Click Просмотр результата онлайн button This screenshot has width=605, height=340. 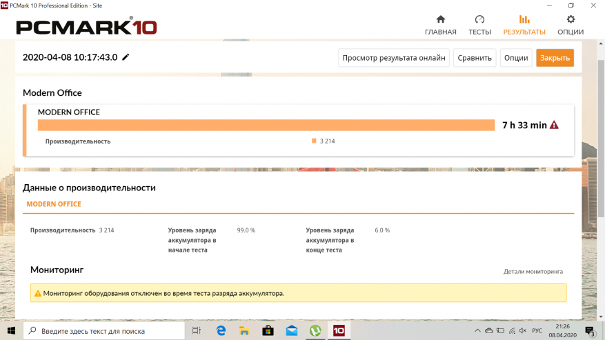393,58
